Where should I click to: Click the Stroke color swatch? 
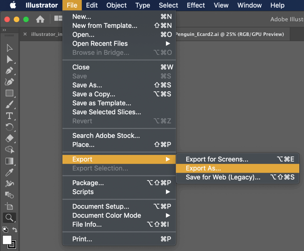(x=12, y=244)
